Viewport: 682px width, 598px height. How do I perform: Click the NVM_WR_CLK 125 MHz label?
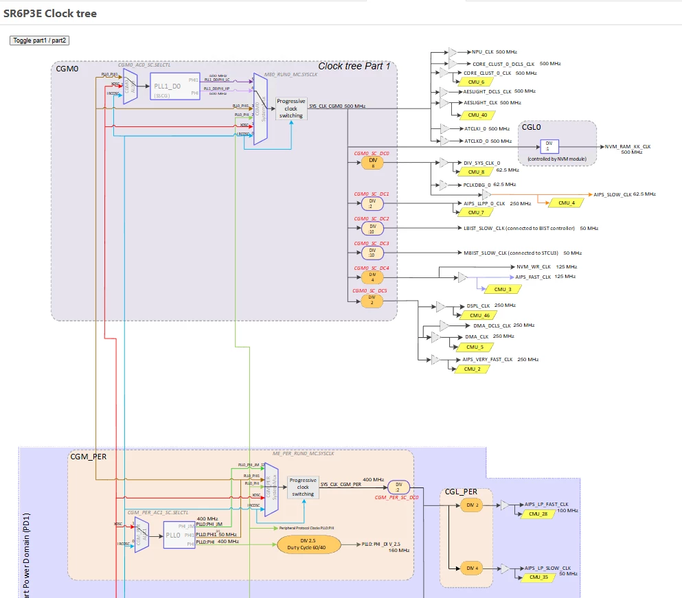[x=547, y=266]
